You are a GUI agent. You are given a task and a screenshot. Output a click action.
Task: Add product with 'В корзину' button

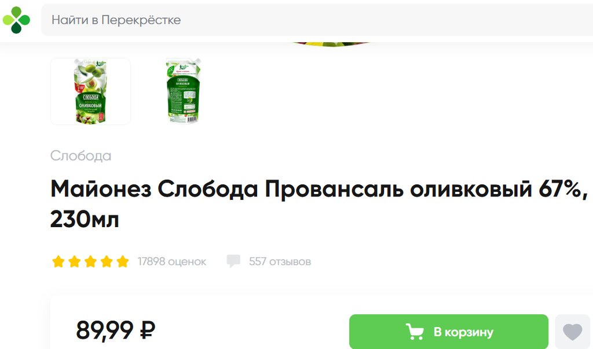(x=449, y=332)
